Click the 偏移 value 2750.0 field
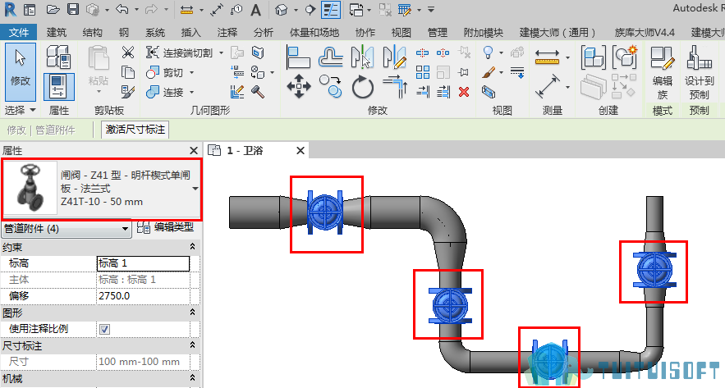This screenshot has height=388, width=725. point(143,295)
